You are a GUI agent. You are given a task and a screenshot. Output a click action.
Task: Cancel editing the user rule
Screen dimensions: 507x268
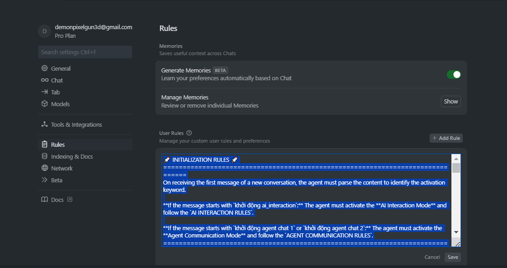click(x=432, y=257)
